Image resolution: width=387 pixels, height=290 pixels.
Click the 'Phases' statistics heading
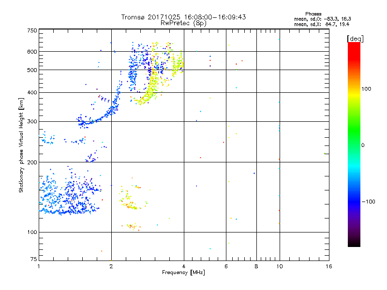coord(313,14)
